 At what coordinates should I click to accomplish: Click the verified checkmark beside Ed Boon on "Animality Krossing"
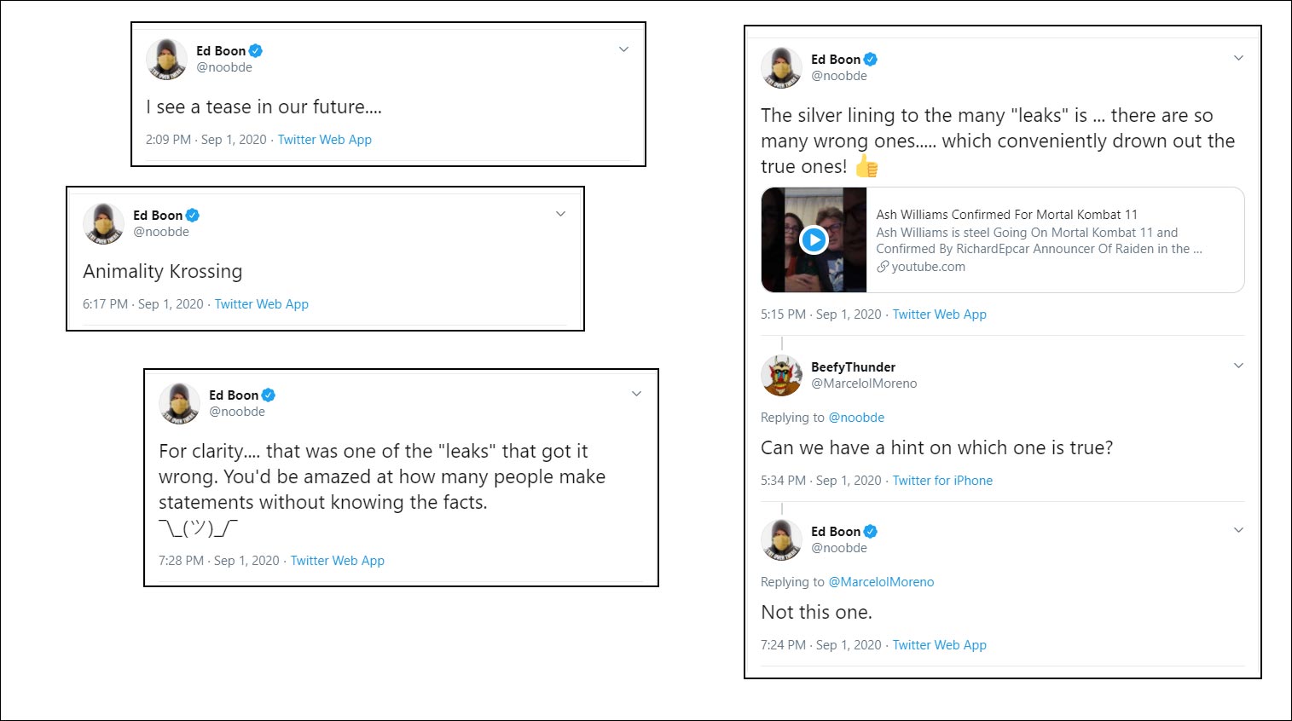192,215
